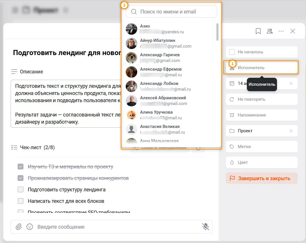This screenshot has height=243, width=306.
Task: Open the three-dots more options menu
Action: pyautogui.click(x=281, y=31)
